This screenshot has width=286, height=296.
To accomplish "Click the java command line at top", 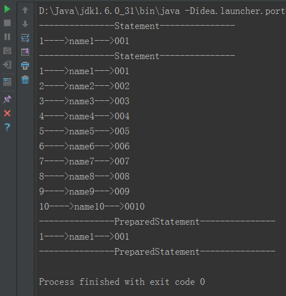I will pos(163,11).
